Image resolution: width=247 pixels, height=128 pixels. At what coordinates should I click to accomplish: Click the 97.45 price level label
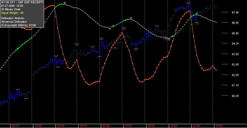pos(235,12)
